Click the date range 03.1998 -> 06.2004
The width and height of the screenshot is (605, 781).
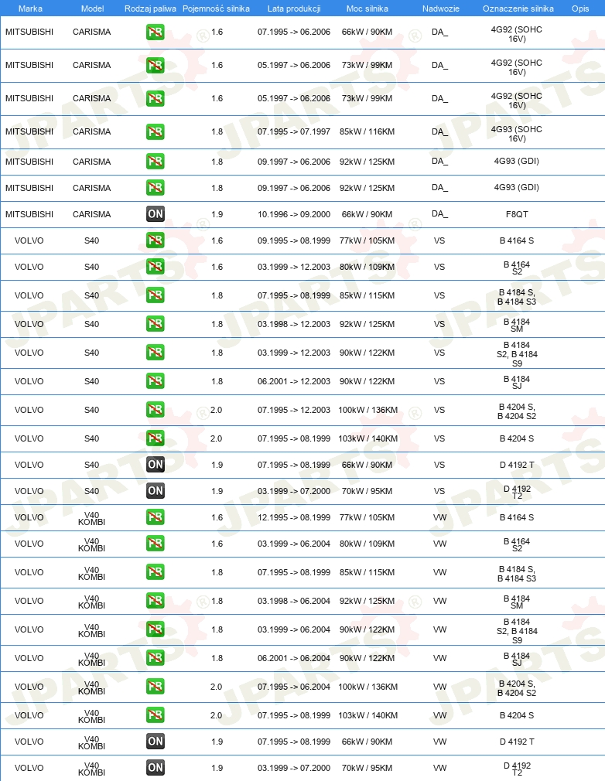click(294, 601)
